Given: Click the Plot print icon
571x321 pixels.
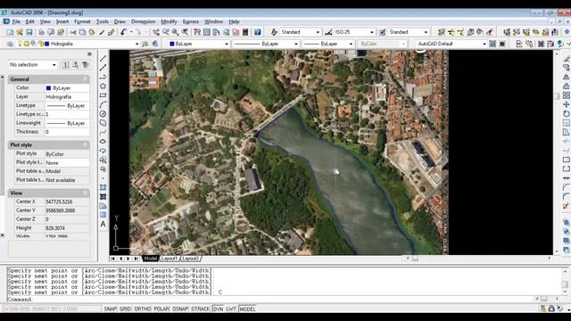Looking at the screenshot, I should click(41, 32).
